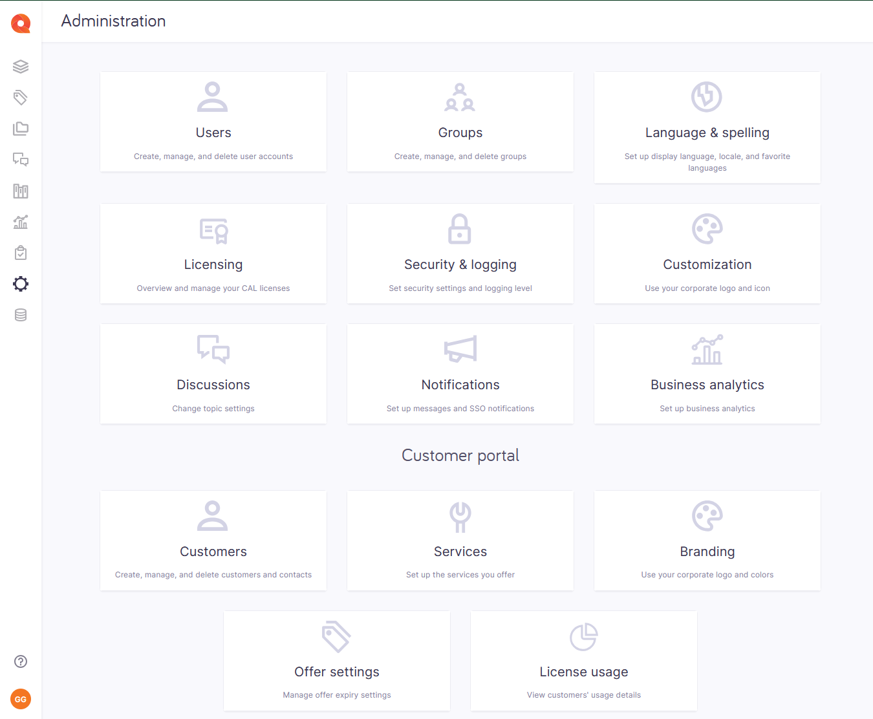Open discussions via the speech bubbles sidebar icon

click(x=20, y=160)
